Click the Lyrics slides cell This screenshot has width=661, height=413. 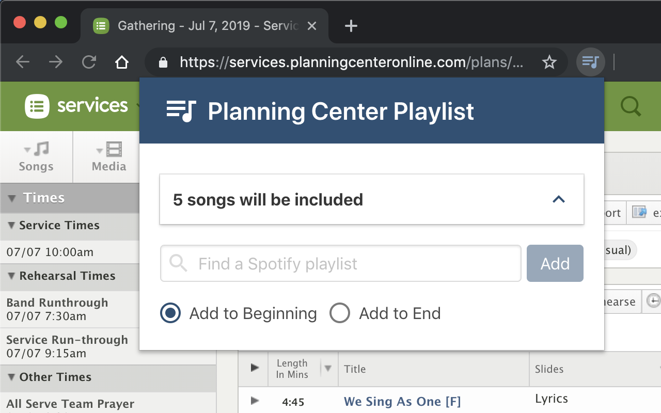click(552, 399)
